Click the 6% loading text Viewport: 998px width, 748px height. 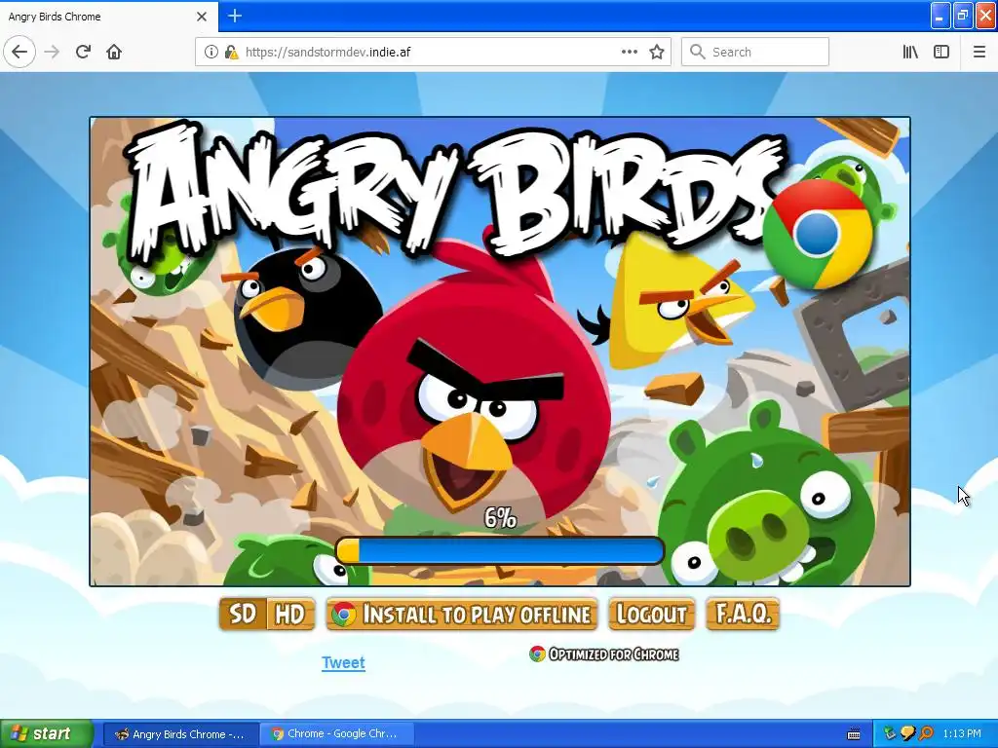click(500, 518)
